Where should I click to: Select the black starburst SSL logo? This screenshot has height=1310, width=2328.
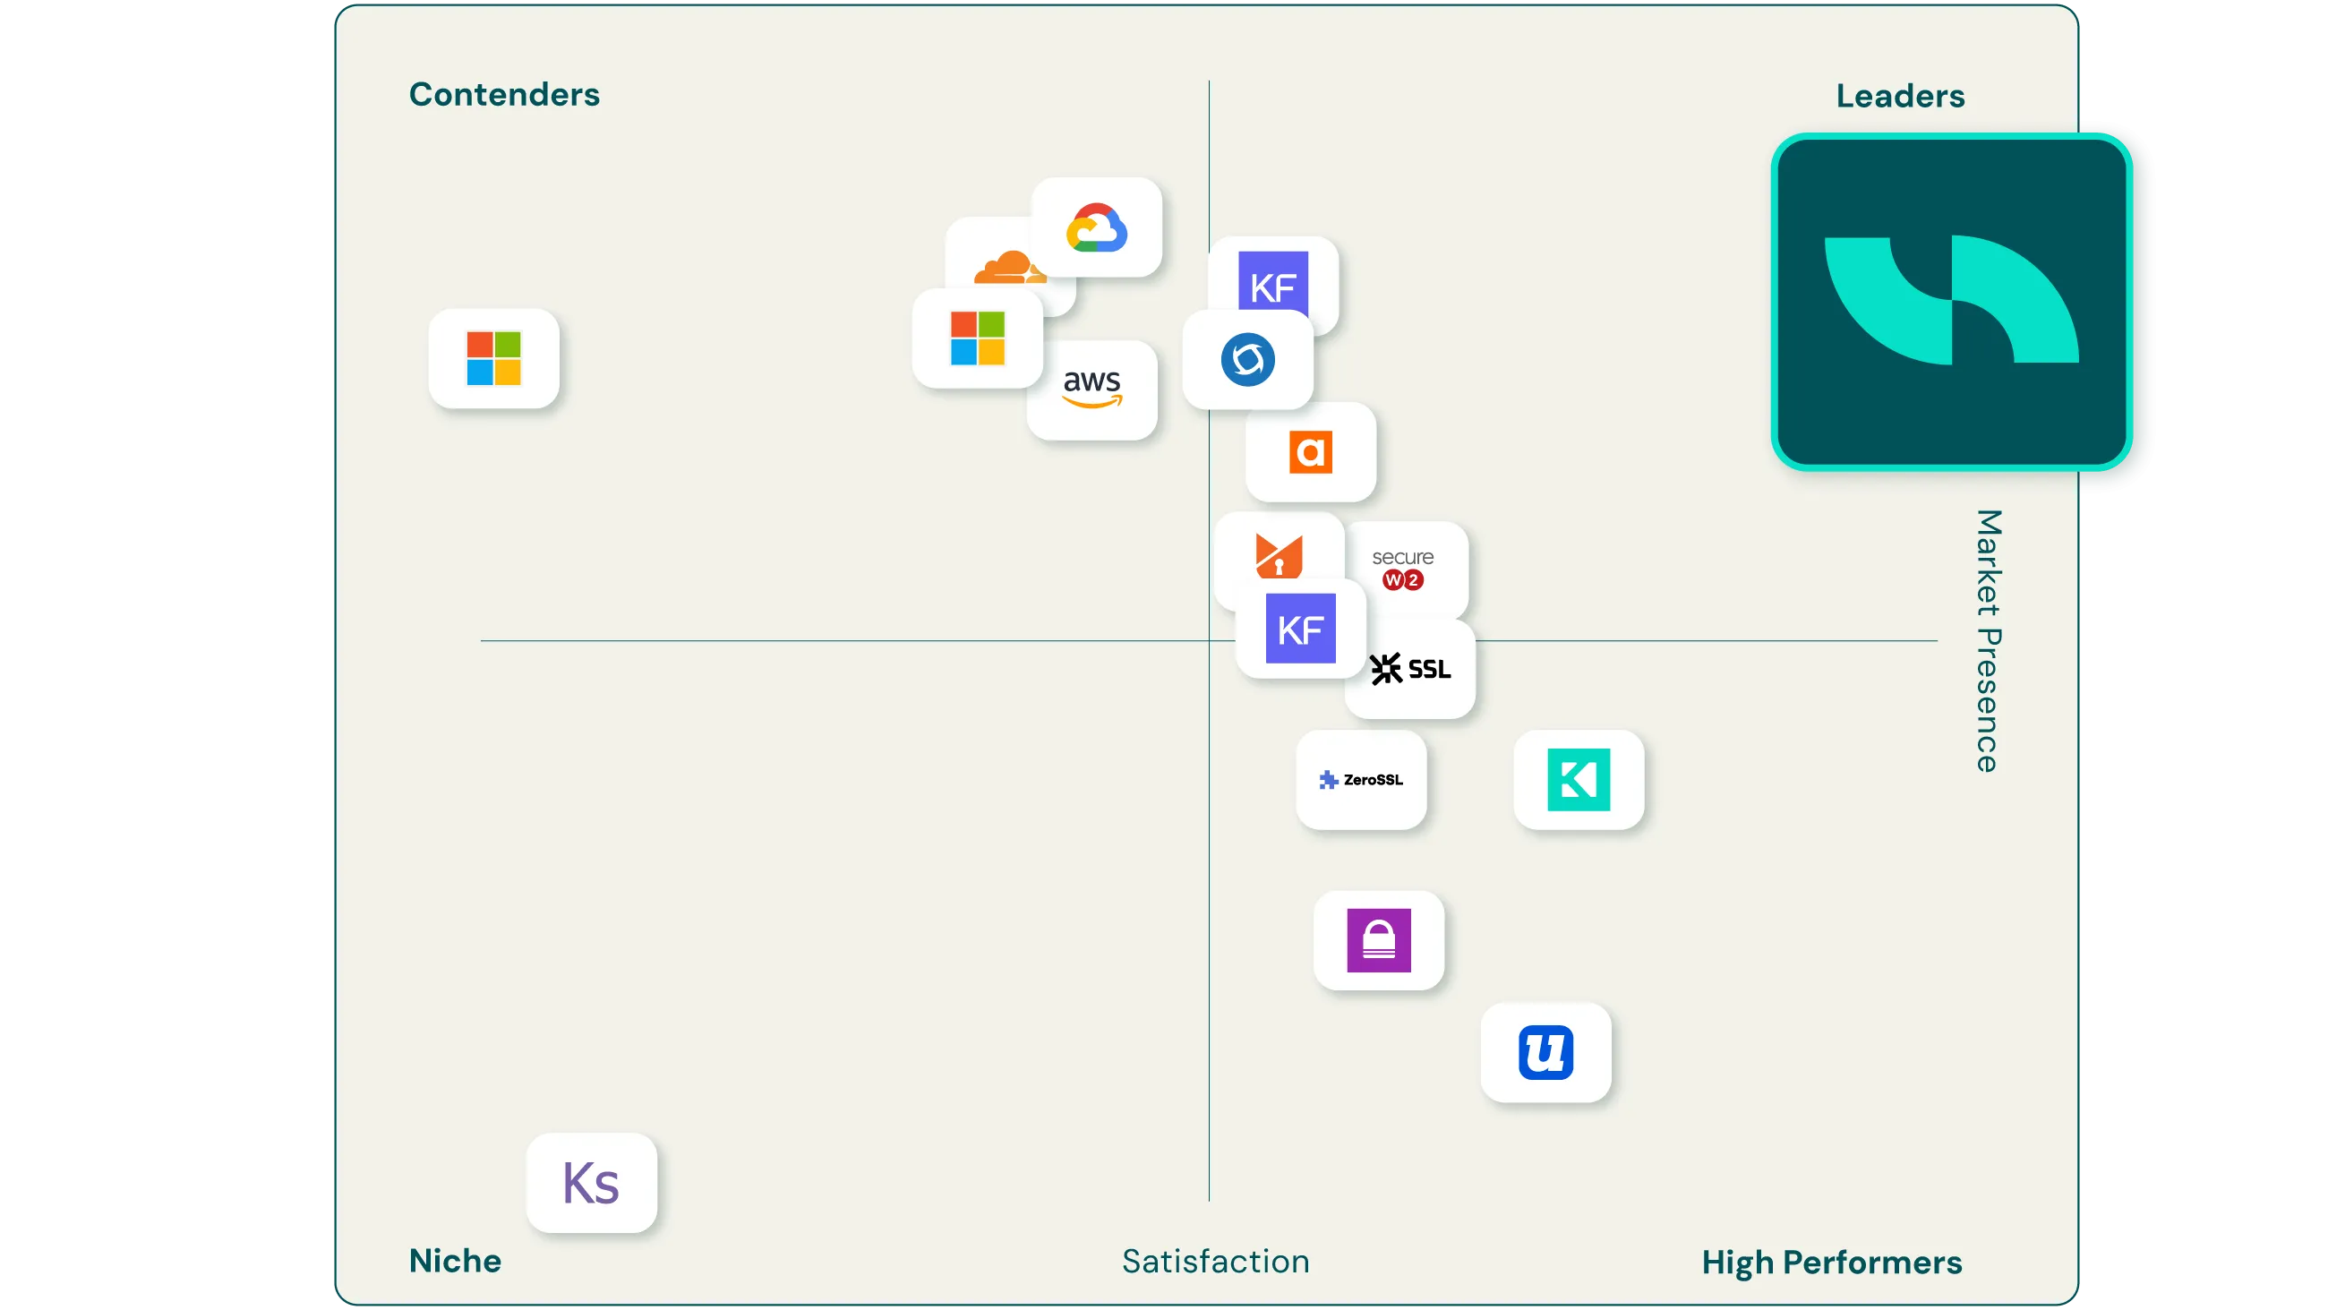[1411, 670]
